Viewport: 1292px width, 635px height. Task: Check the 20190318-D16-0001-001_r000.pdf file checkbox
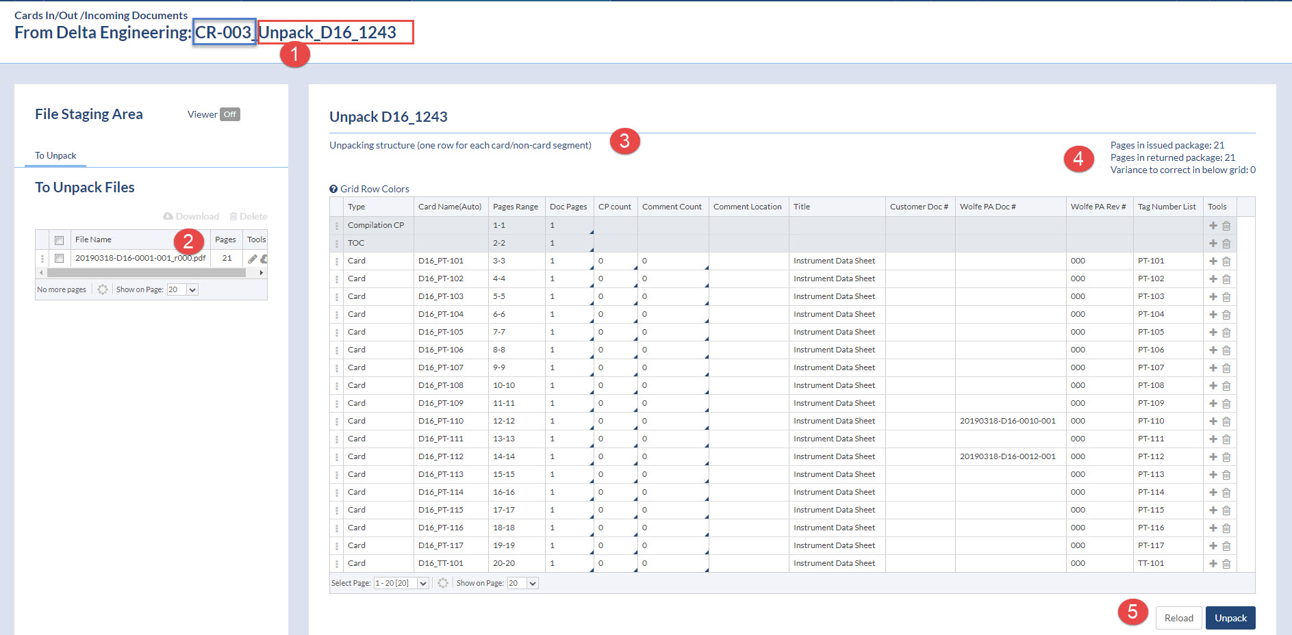[60, 259]
